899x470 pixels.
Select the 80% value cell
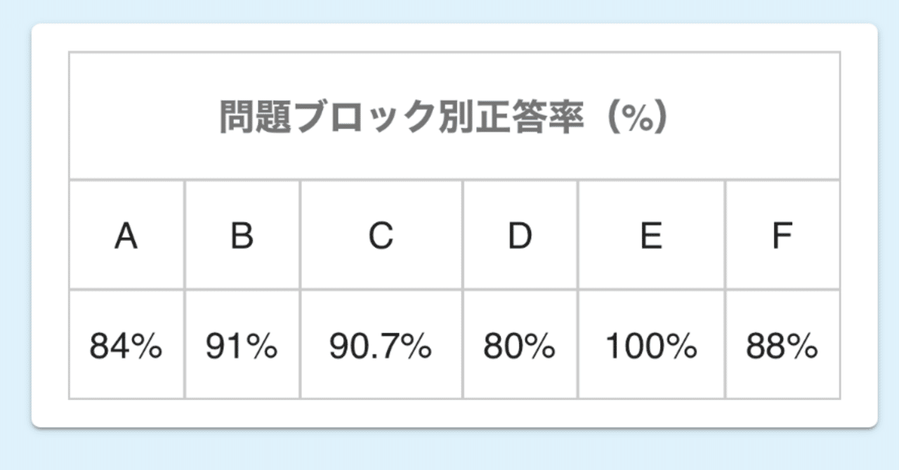[520, 347]
